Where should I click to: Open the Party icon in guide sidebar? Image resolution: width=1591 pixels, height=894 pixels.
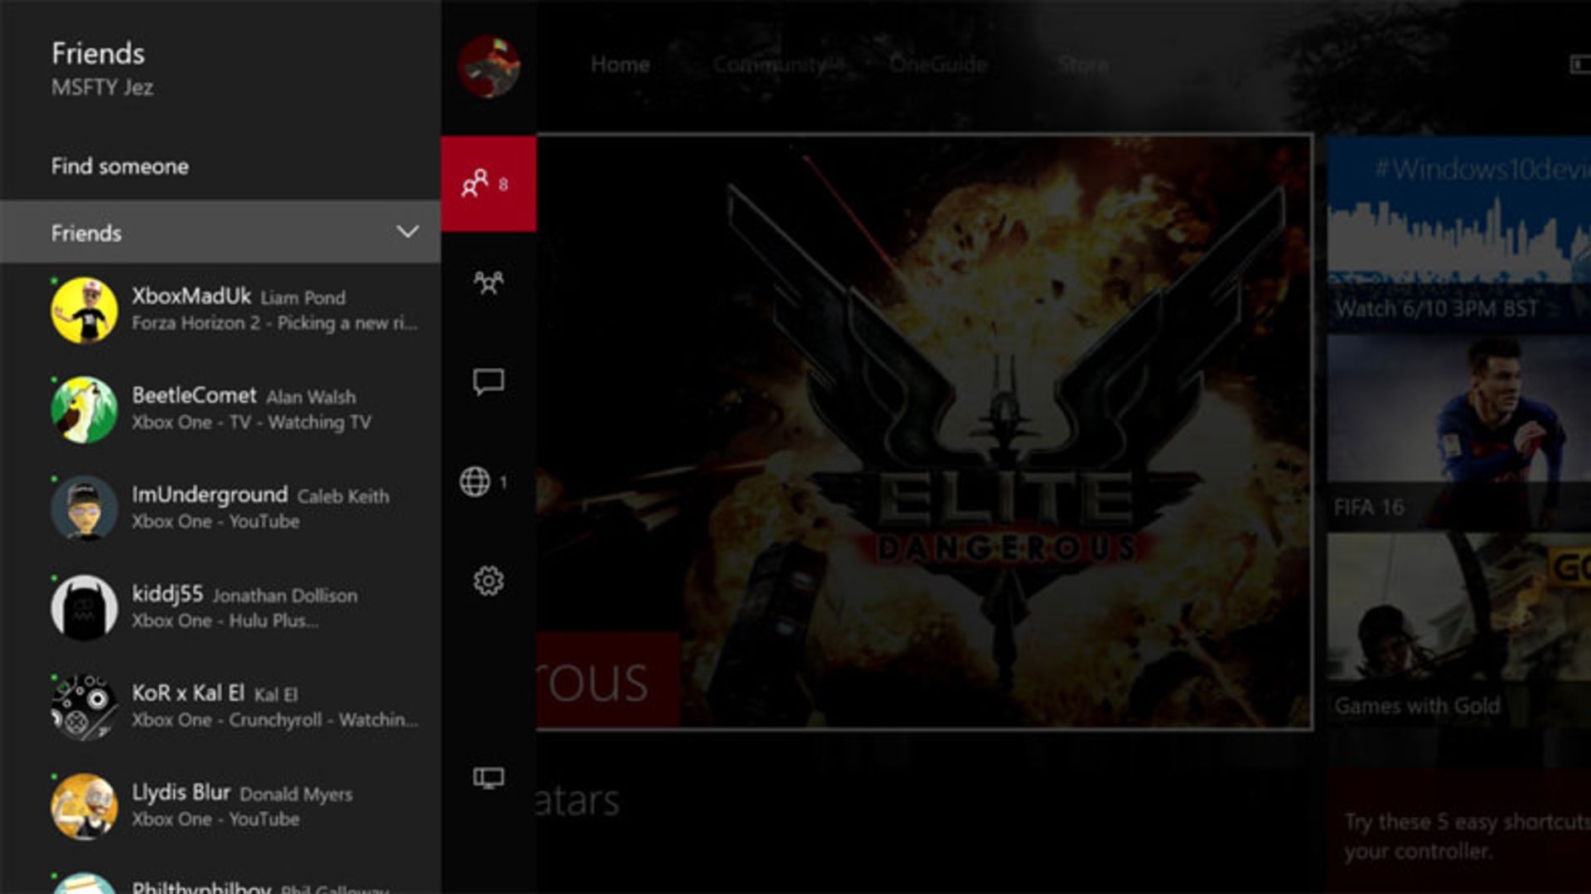(488, 283)
